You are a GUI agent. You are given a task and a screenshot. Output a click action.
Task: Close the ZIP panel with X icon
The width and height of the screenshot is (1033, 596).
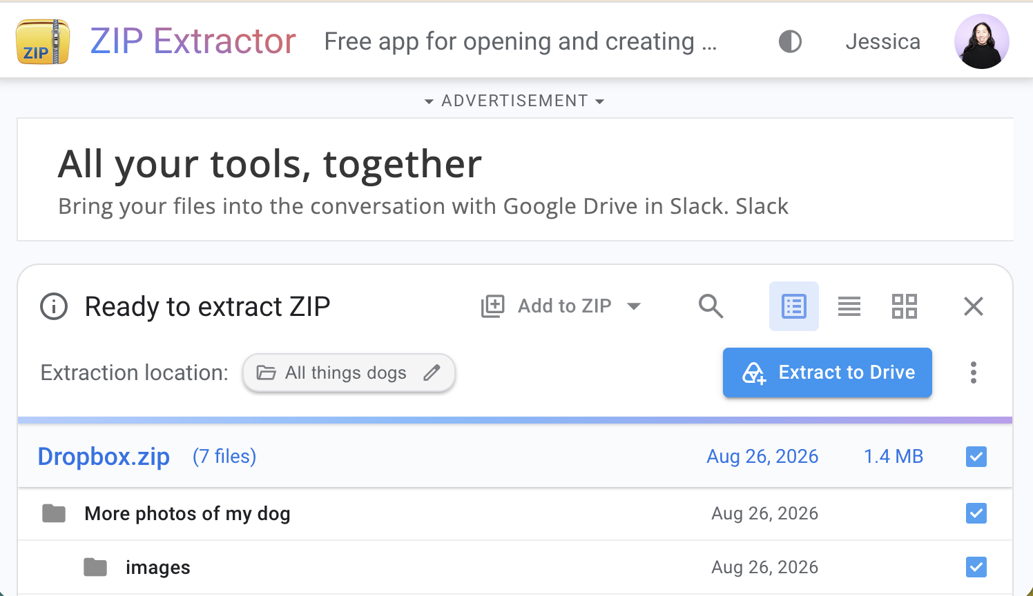974,306
